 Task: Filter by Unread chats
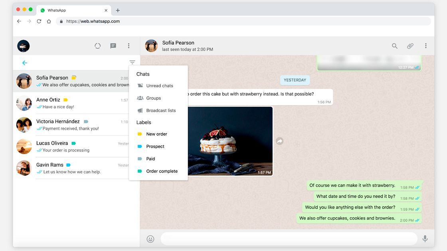click(x=159, y=86)
